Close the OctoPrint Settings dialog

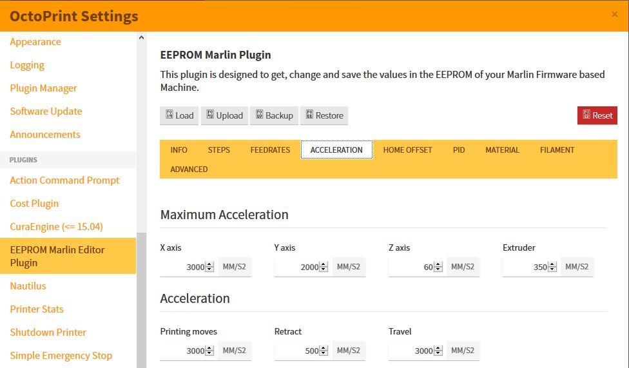point(614,14)
